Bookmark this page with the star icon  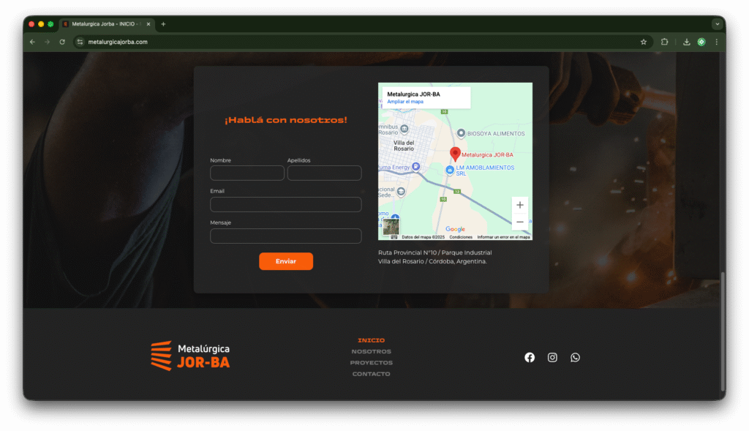click(x=644, y=42)
